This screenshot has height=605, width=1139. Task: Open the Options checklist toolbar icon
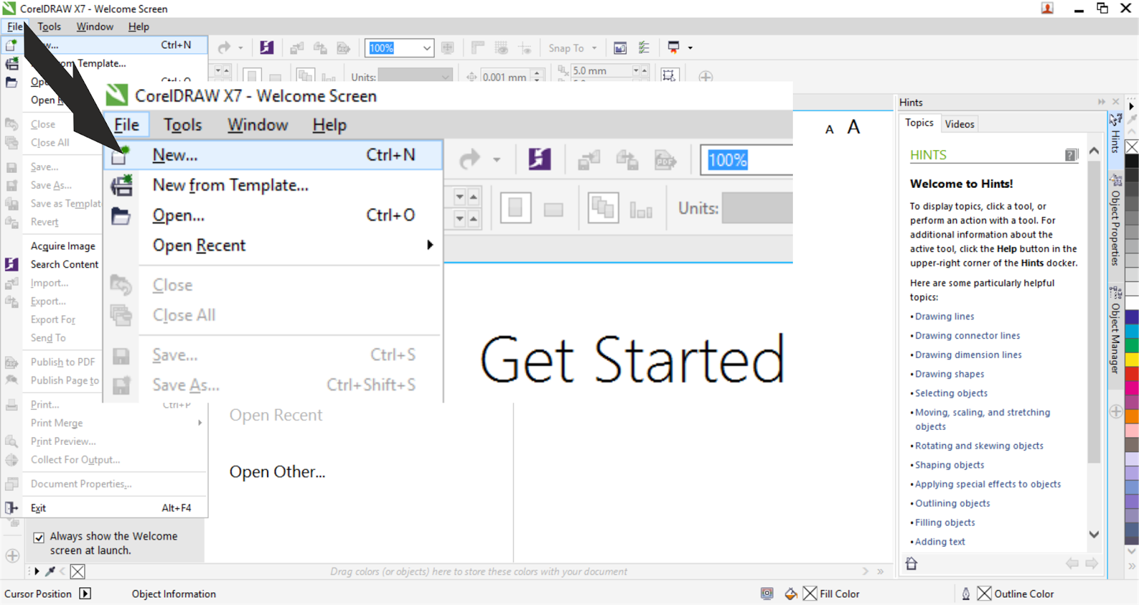pos(644,48)
